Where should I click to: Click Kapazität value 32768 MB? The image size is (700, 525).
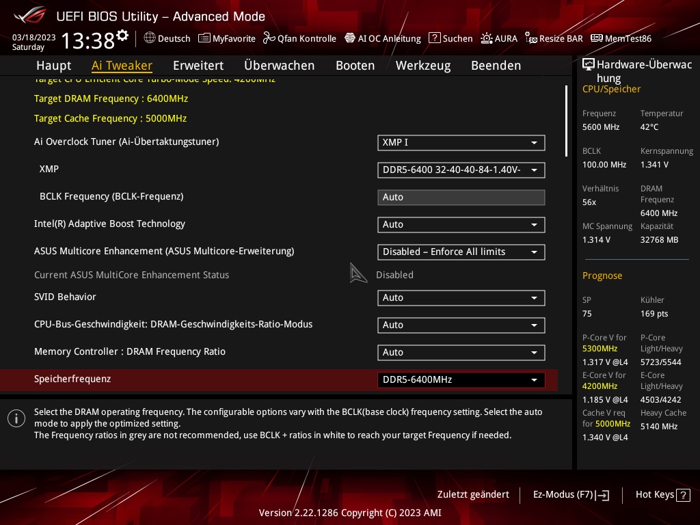pyautogui.click(x=659, y=240)
